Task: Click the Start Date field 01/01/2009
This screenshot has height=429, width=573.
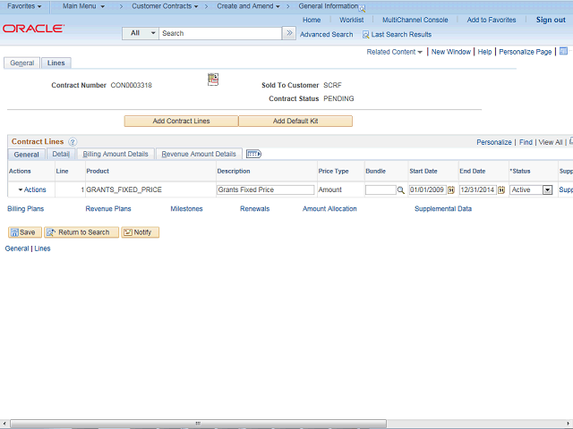Action: pyautogui.click(x=428, y=189)
